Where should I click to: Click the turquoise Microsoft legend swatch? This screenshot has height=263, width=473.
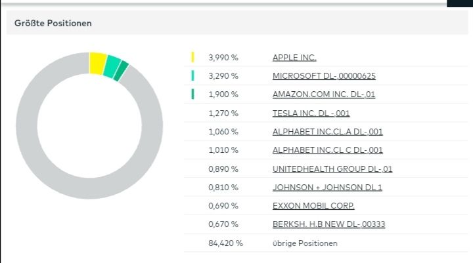[x=192, y=76]
